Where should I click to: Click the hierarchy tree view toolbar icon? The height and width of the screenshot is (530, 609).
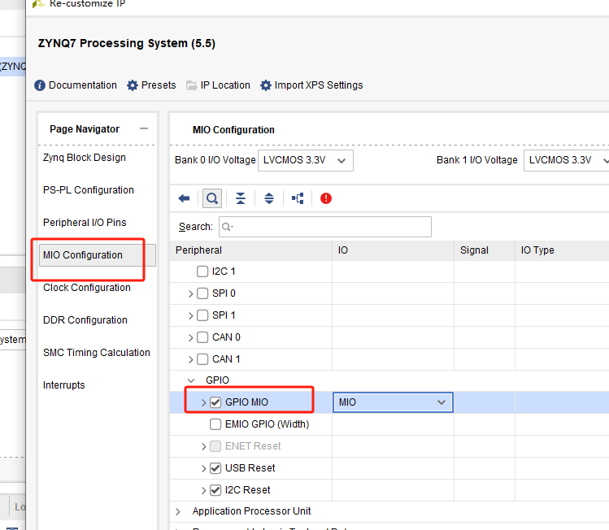(x=298, y=199)
